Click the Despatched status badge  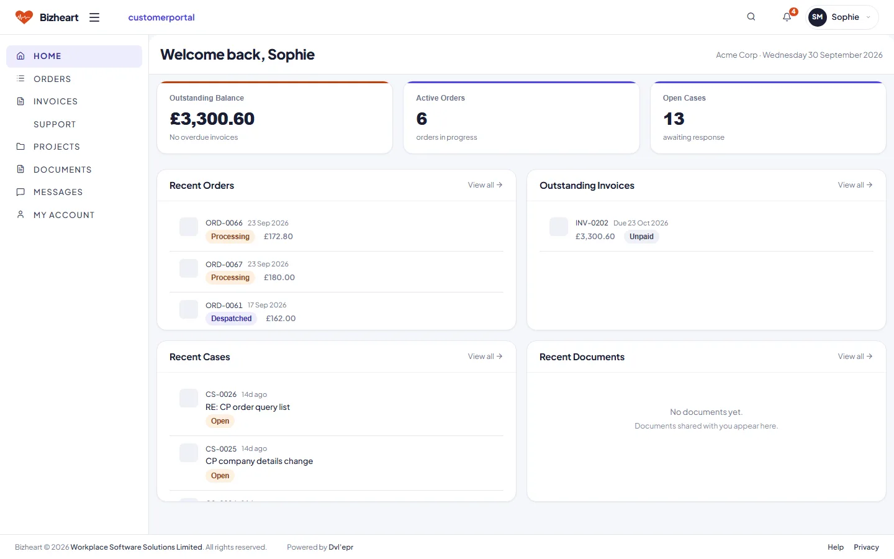pos(232,319)
